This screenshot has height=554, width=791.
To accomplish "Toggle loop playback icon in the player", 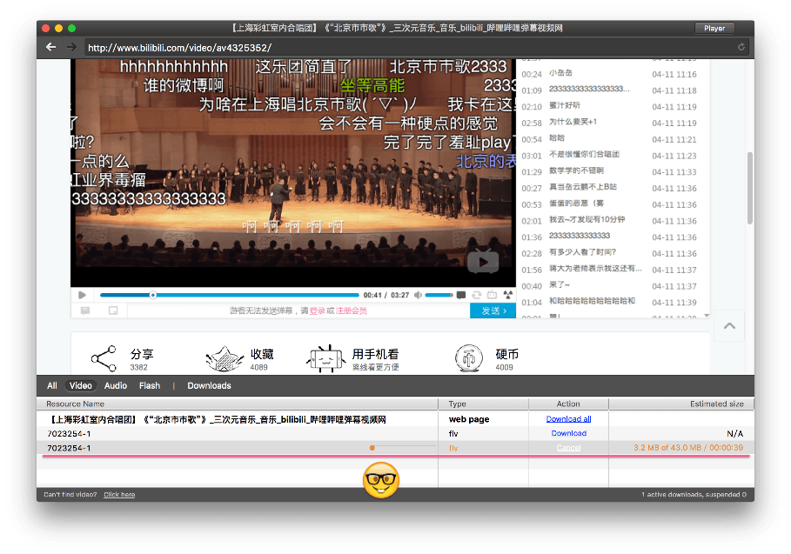I will 477,295.
